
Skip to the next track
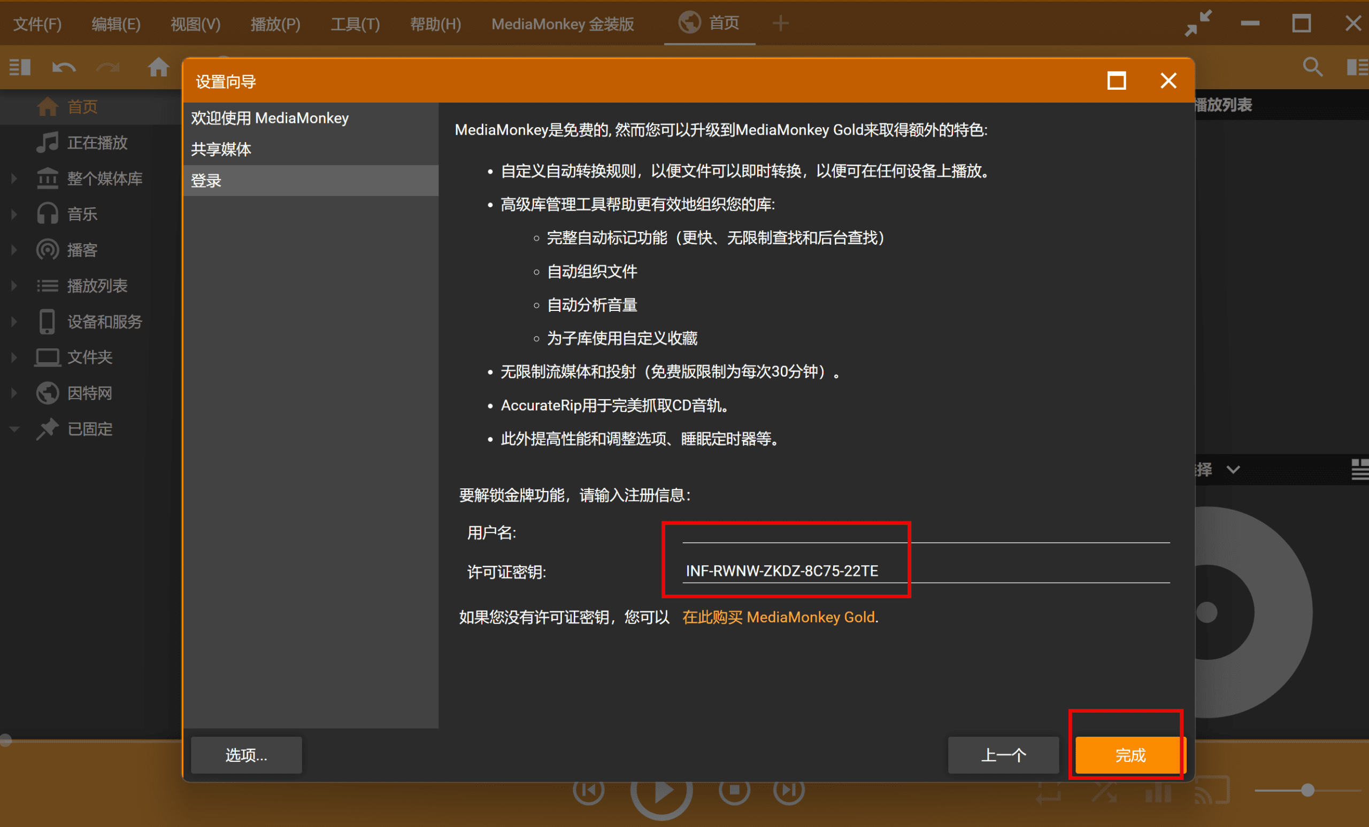coord(788,790)
